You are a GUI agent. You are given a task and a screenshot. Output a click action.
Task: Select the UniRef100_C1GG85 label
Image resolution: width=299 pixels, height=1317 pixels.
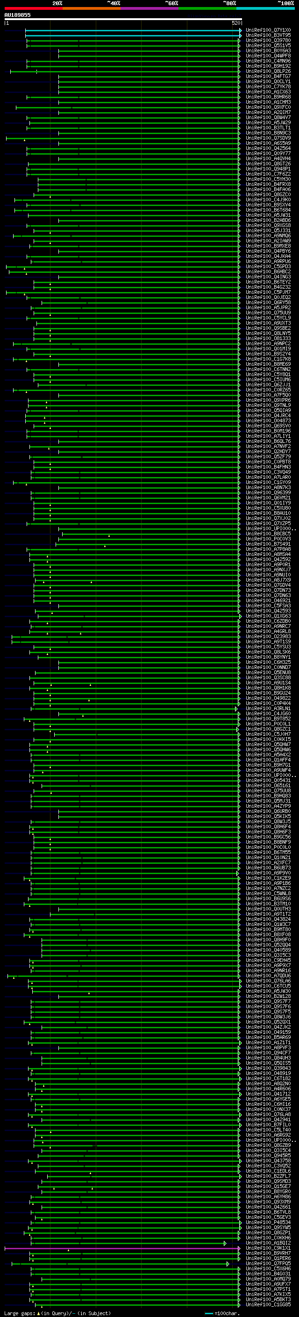pyautogui.click(x=268, y=1304)
